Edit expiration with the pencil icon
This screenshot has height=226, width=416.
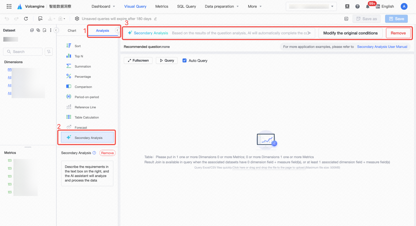pos(155,19)
